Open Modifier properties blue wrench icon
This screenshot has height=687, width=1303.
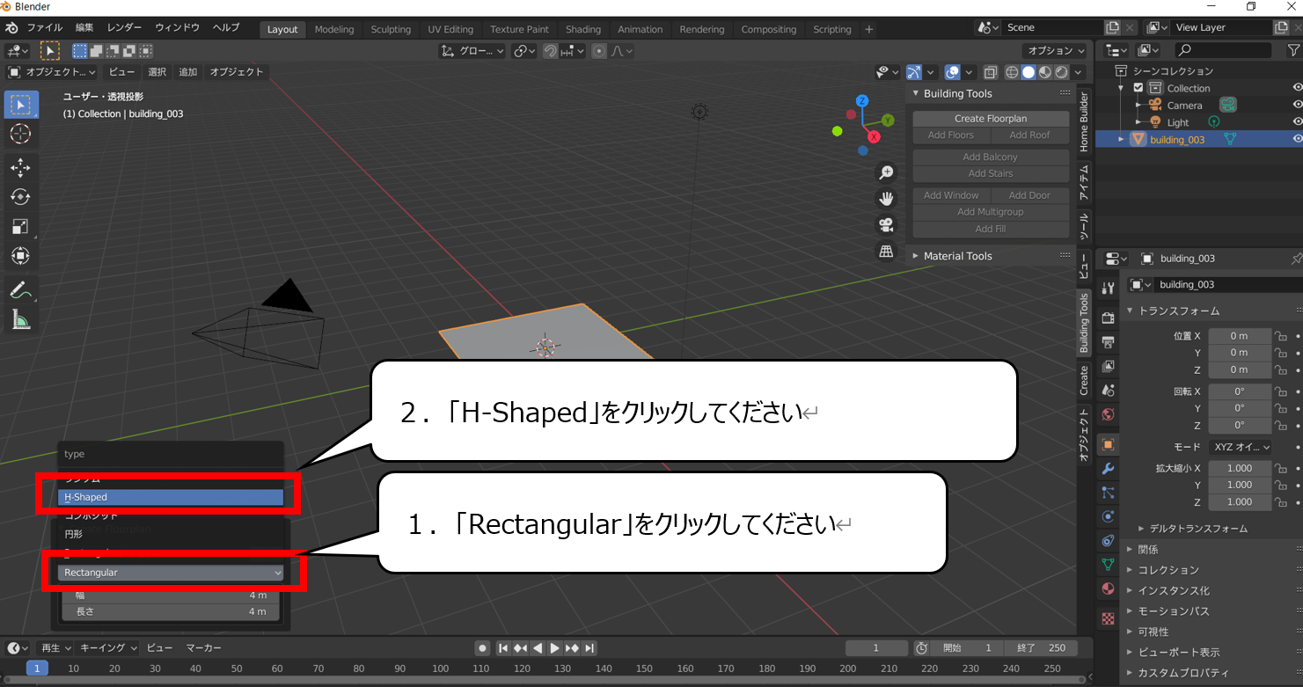point(1109,469)
